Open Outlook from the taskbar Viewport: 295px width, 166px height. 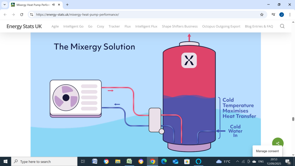175,161
